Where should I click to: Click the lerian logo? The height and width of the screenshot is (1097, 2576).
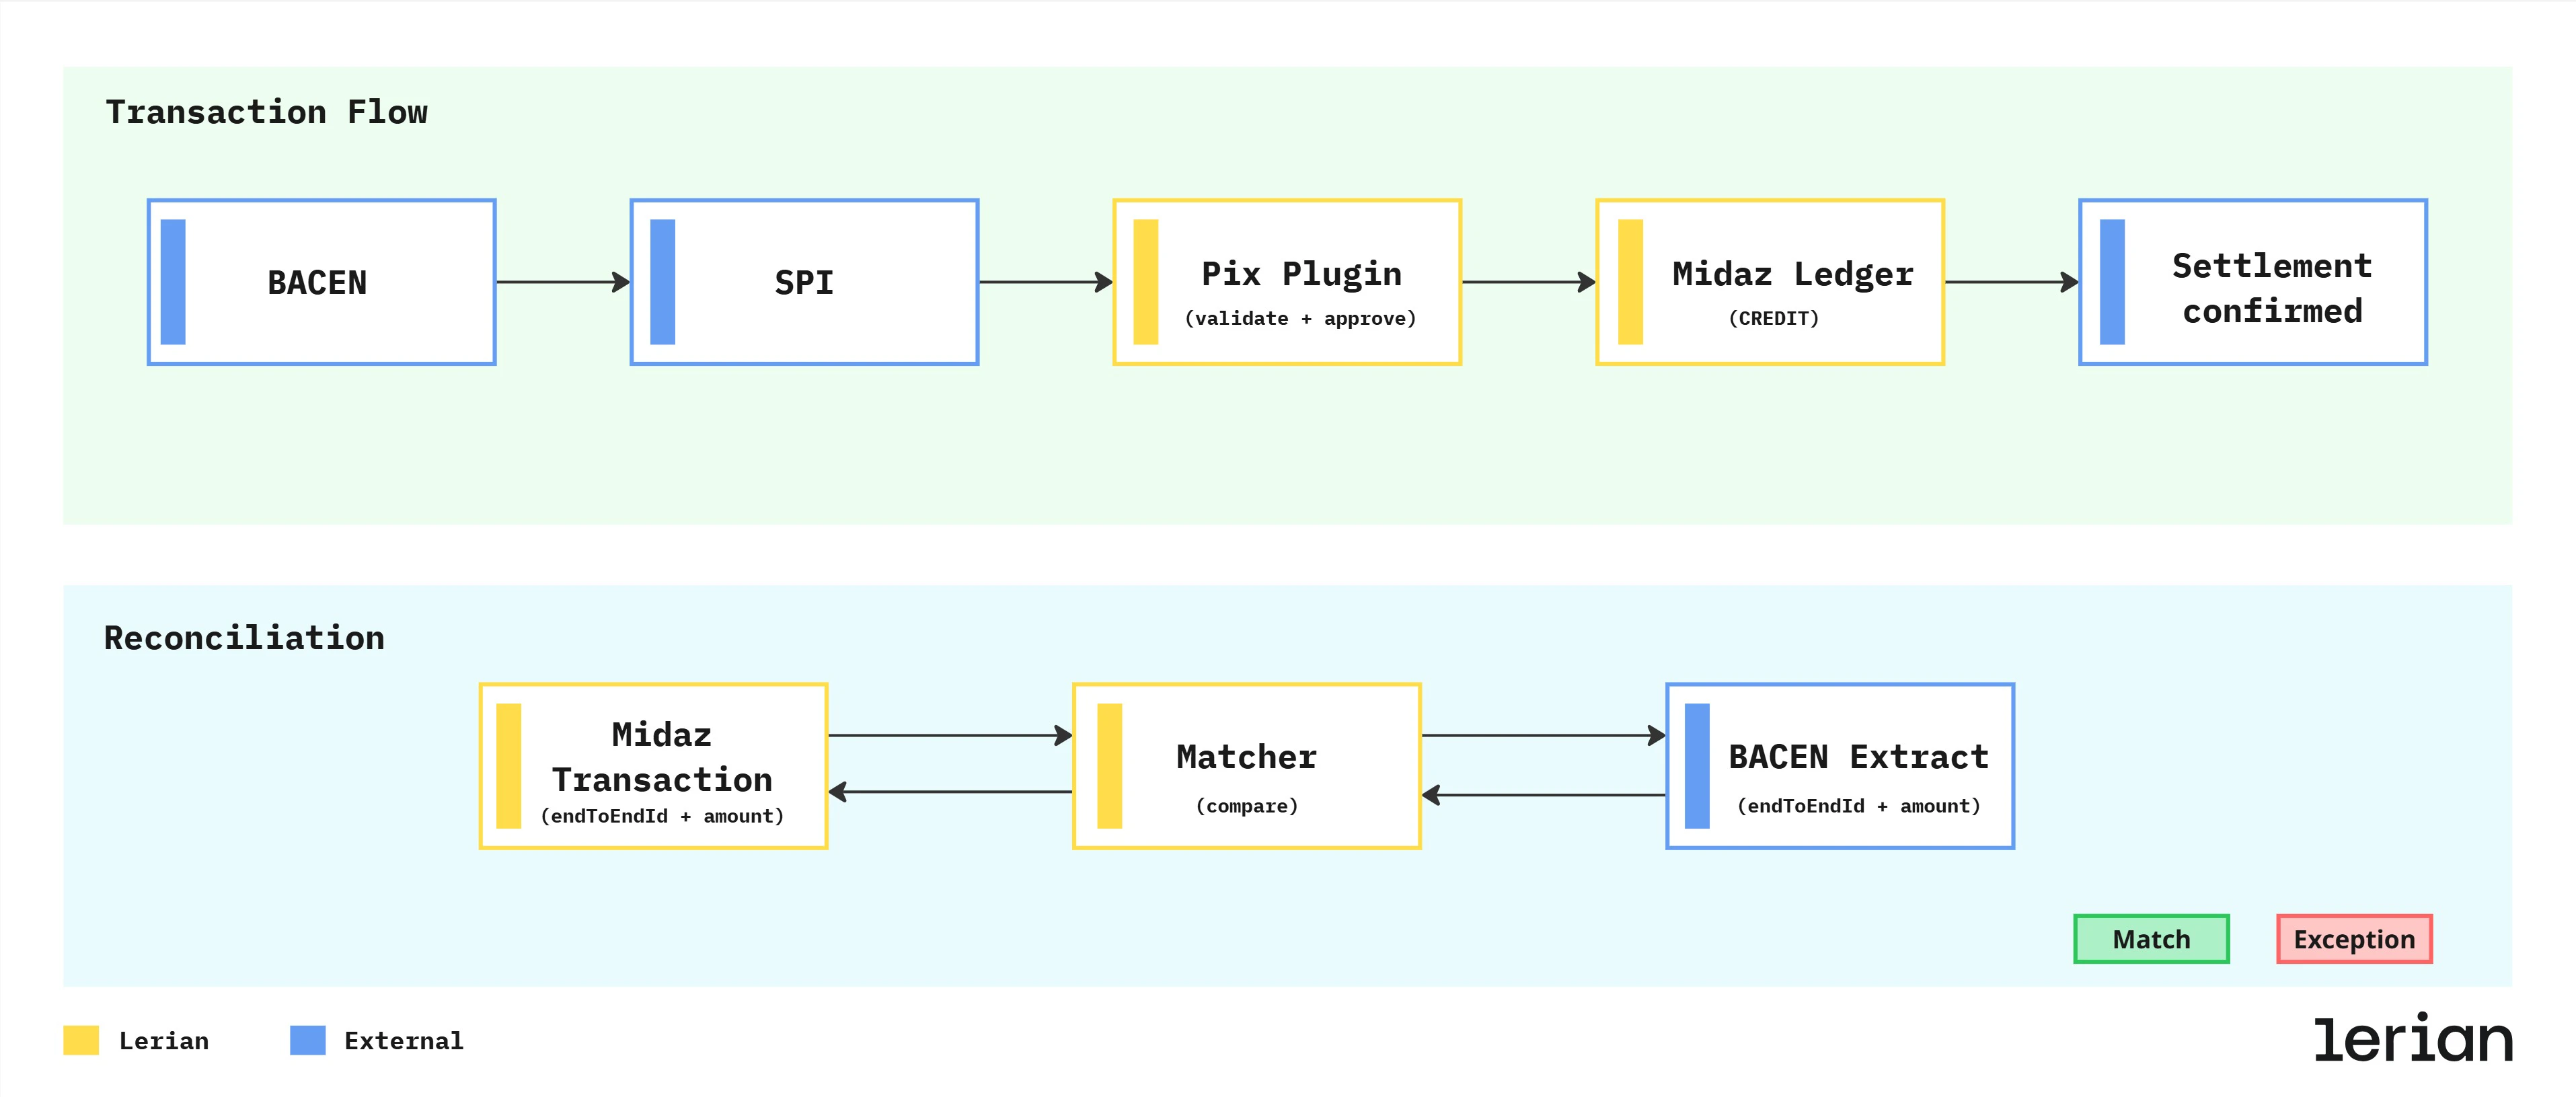pos(2413,1037)
